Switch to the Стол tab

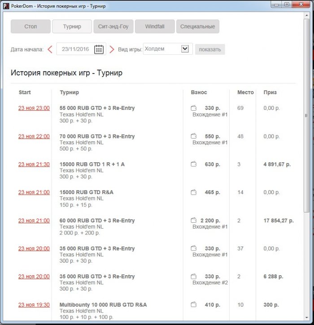(31, 26)
